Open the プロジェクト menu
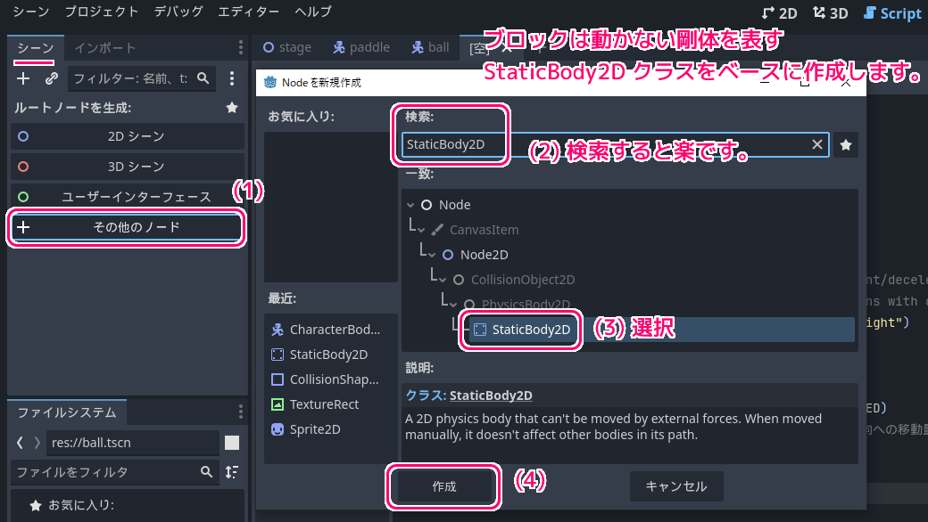Viewport: 928px width, 522px height. click(102, 12)
